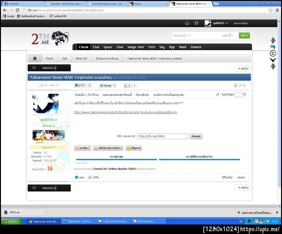Open the messages envelope icon in top bar
282x234 pixels.
tap(187, 23)
